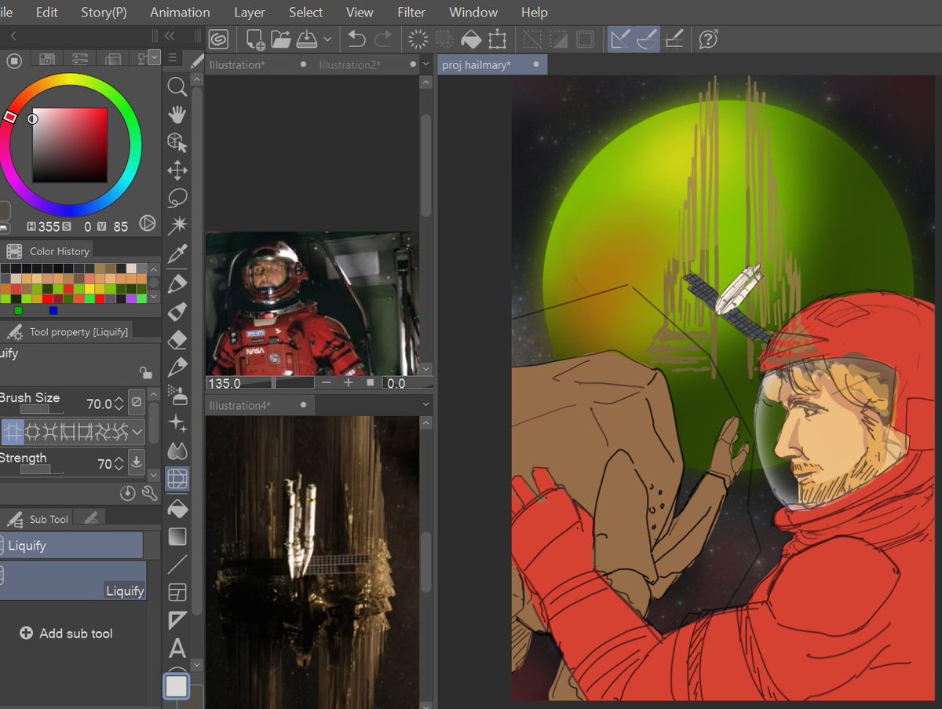Toggle the tool property lock icon
The width and height of the screenshot is (942, 709).
[145, 373]
